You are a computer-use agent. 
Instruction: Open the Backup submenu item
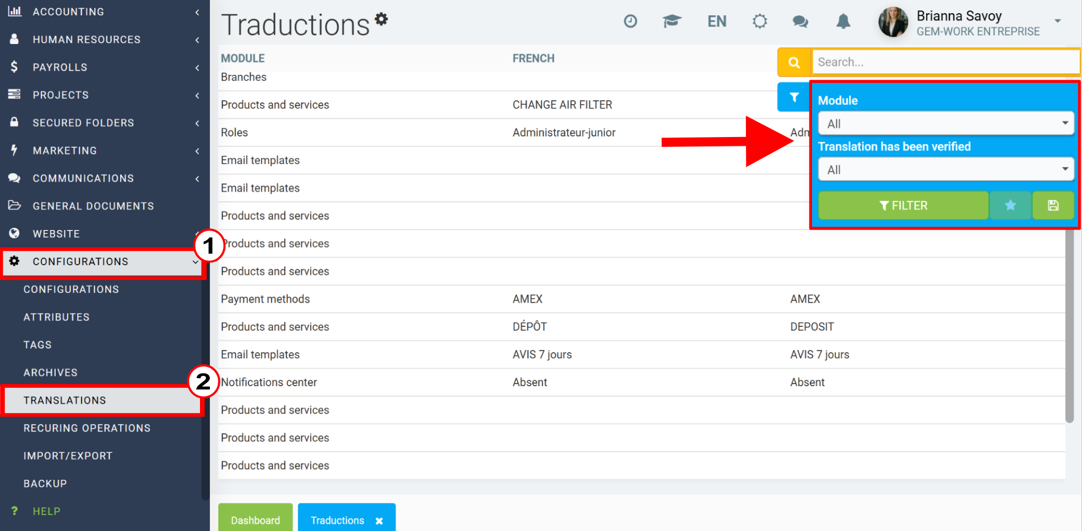(45, 484)
